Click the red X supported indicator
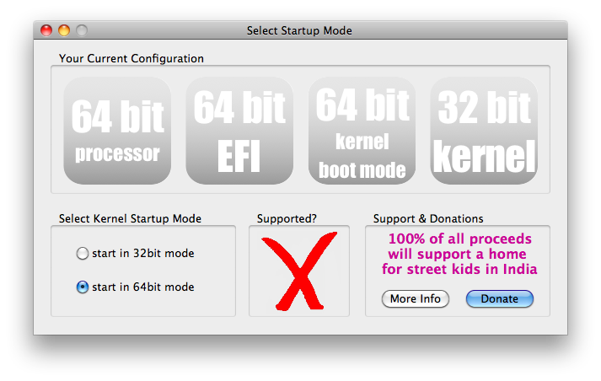Viewport: 601px width, 381px height. coord(298,271)
